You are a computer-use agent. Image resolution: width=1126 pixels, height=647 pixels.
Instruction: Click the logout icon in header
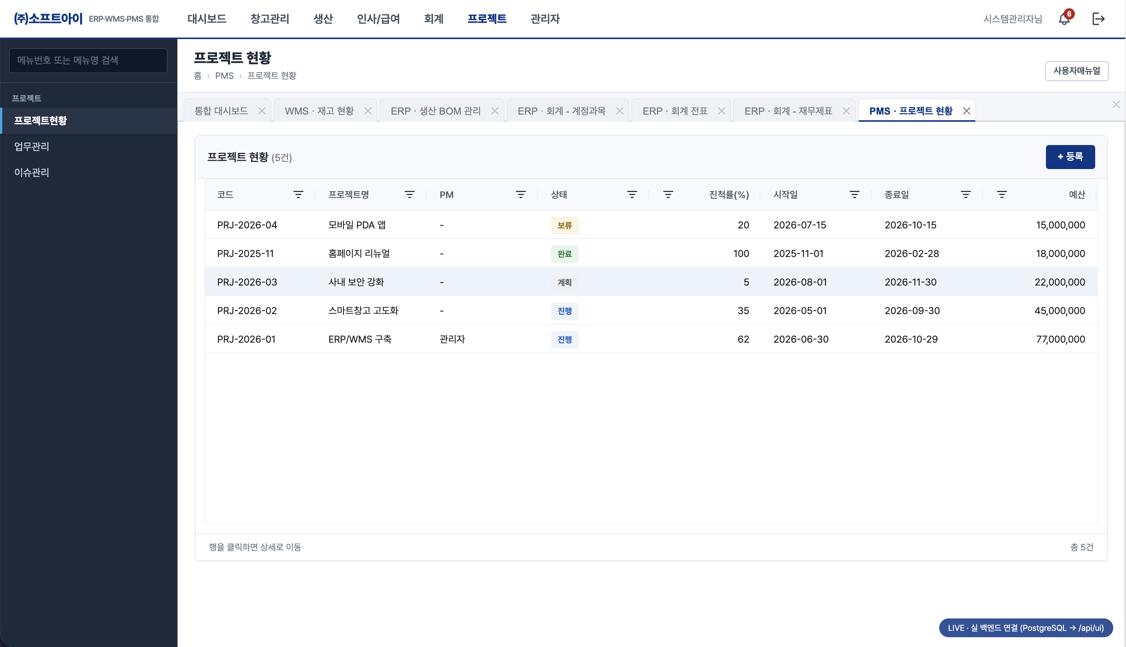coord(1098,19)
